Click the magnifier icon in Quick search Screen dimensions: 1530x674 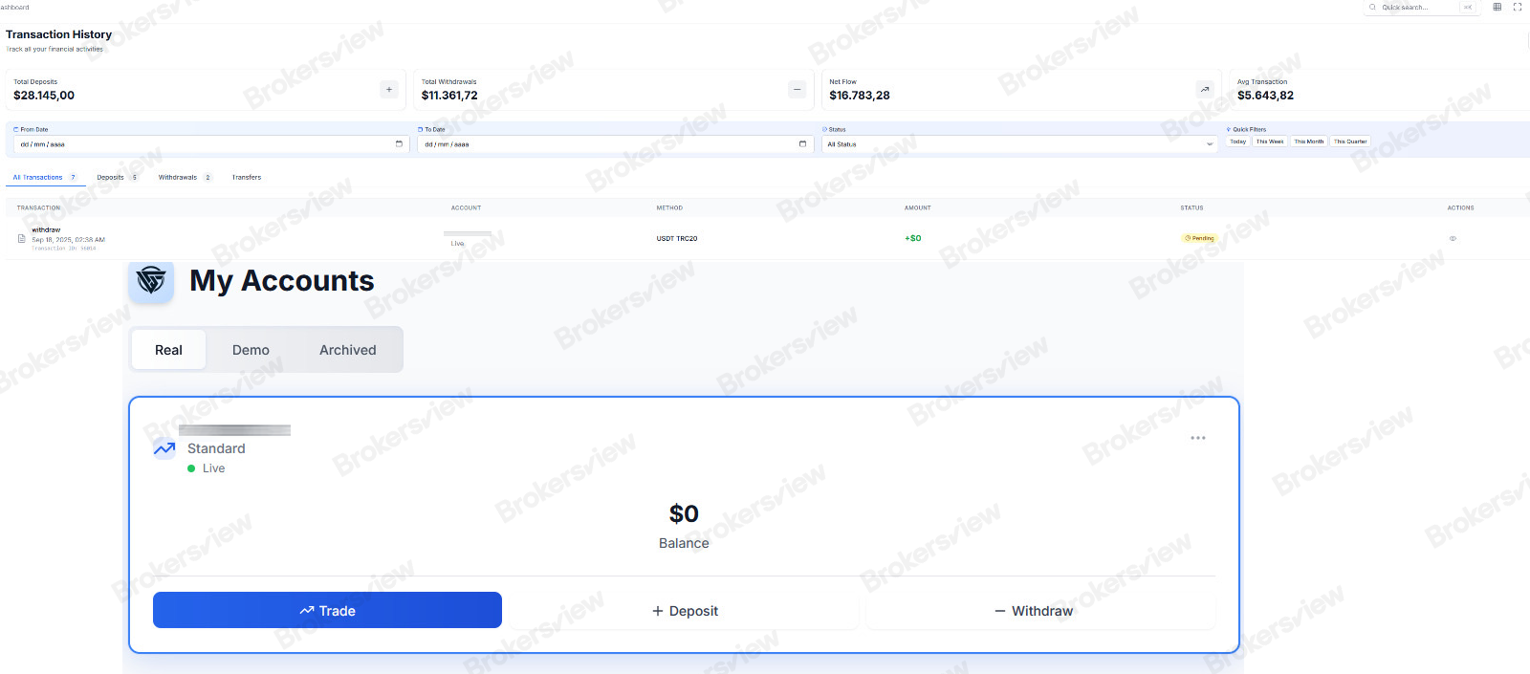click(x=1373, y=7)
